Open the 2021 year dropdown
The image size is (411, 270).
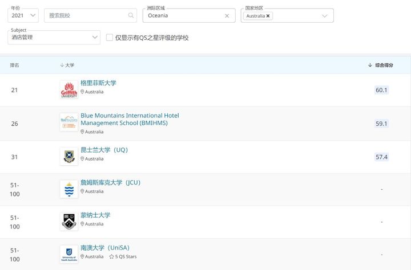pos(23,15)
